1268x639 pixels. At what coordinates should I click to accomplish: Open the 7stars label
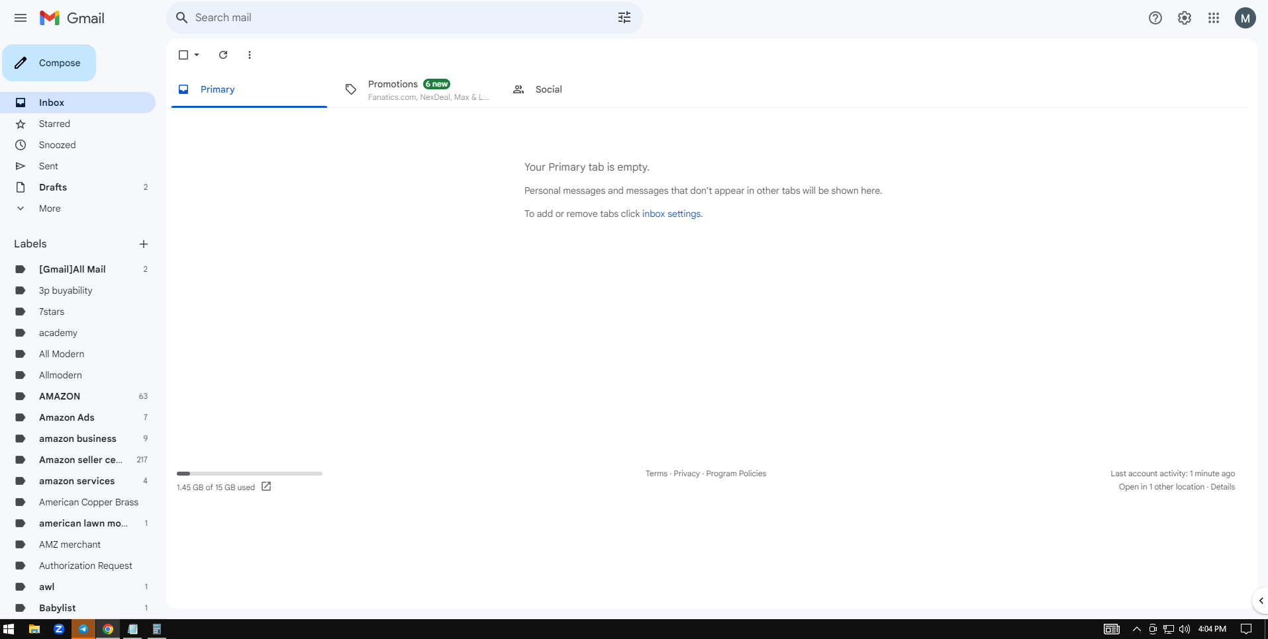point(77,312)
